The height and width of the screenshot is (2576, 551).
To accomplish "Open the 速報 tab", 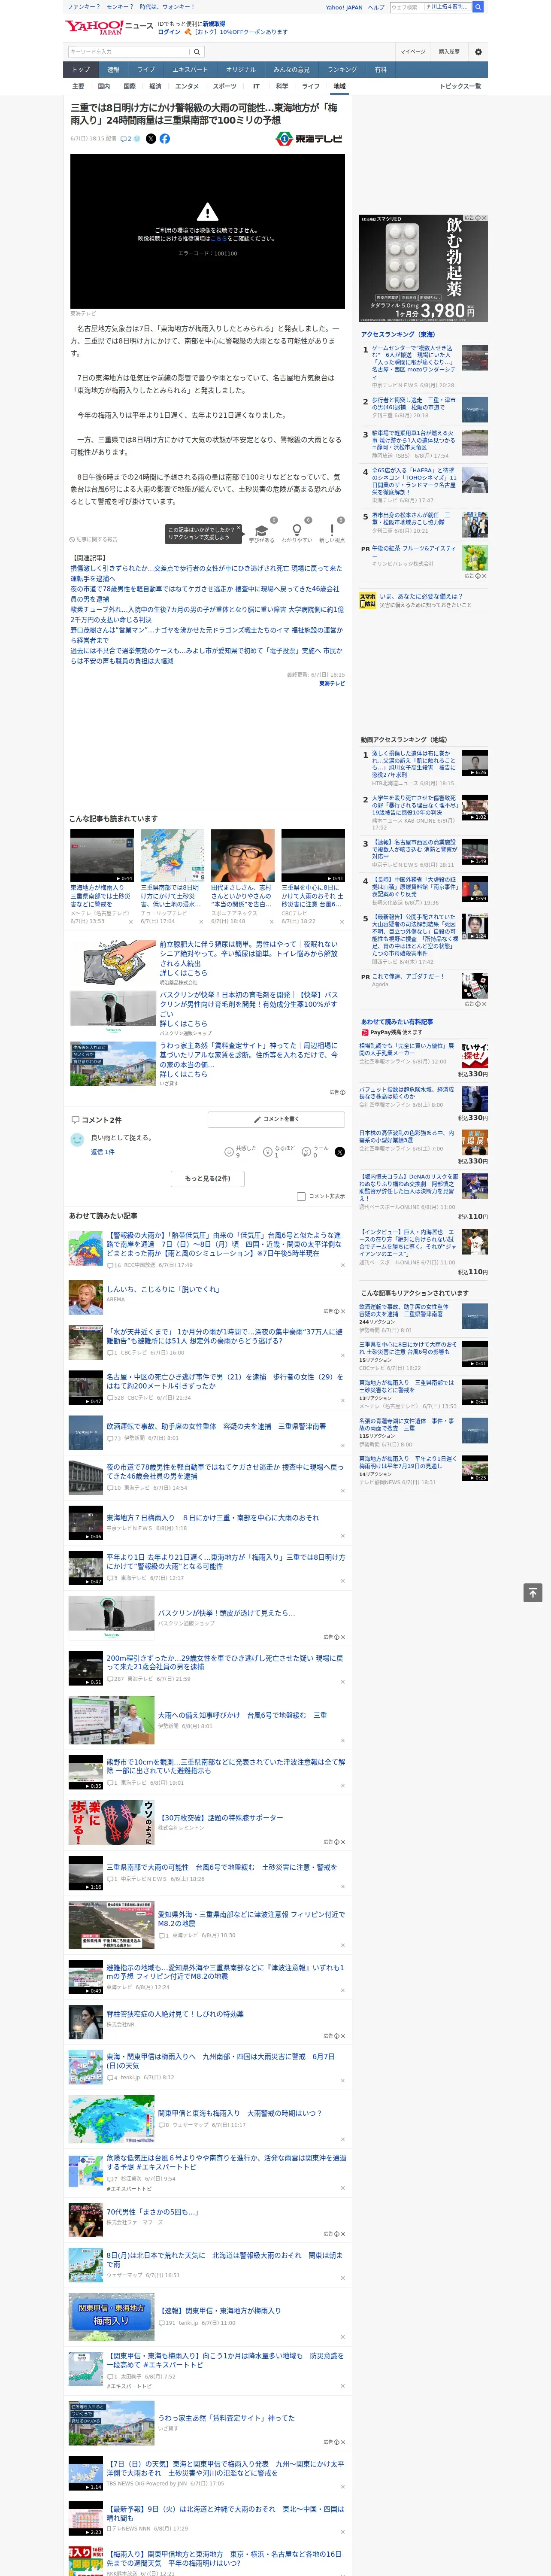I will point(113,70).
